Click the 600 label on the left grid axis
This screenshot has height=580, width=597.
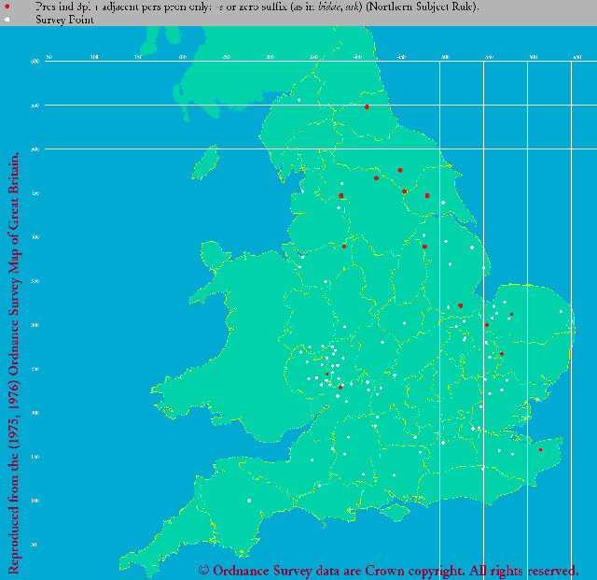[x=35, y=62]
